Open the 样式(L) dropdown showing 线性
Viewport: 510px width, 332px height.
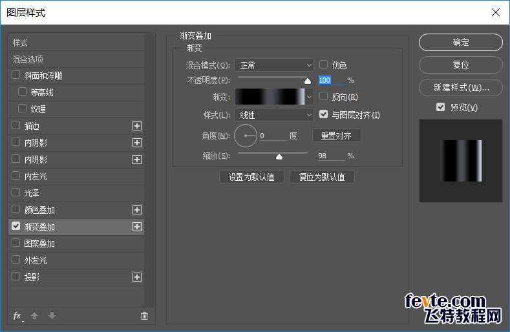click(x=274, y=115)
